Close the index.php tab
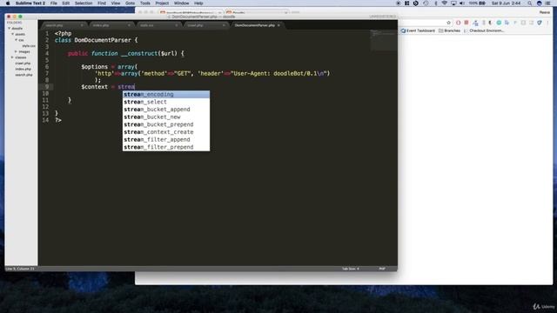557x313 pixels. pyautogui.click(x=129, y=25)
